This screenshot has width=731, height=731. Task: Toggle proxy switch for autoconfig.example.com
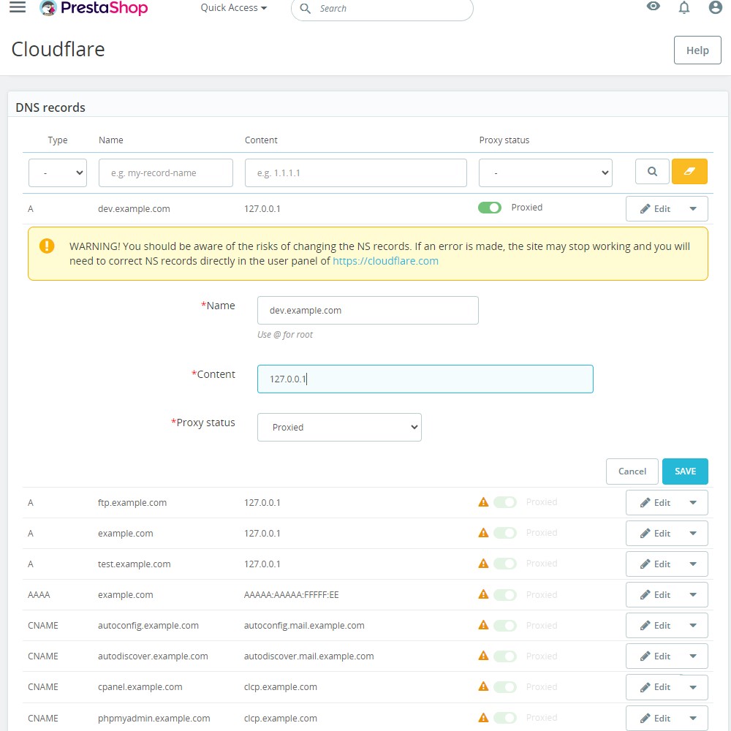pyautogui.click(x=505, y=625)
